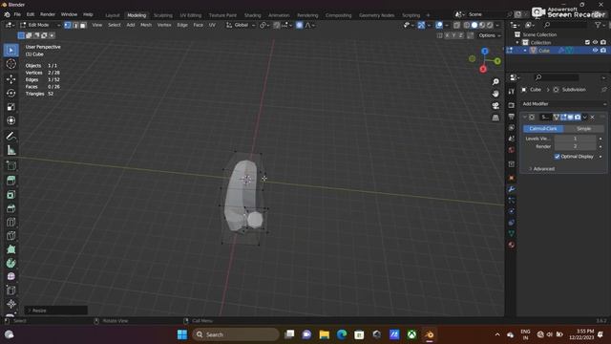Select the Annotate tool
The width and height of the screenshot is (611, 344).
(11, 136)
